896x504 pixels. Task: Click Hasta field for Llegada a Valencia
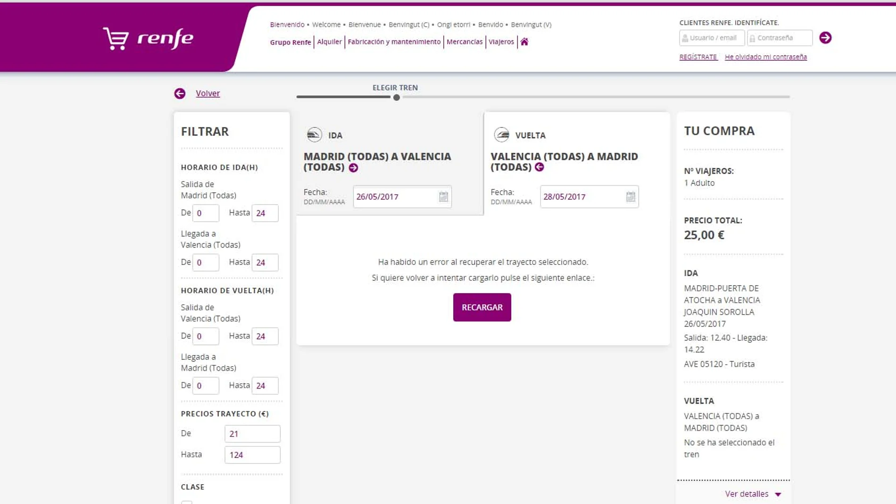point(265,263)
